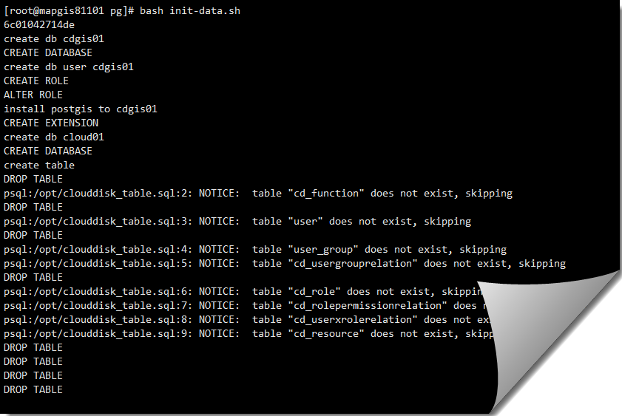Click the 'create db cdgis01' output line
Image resolution: width=622 pixels, height=416 pixels.
click(x=53, y=39)
